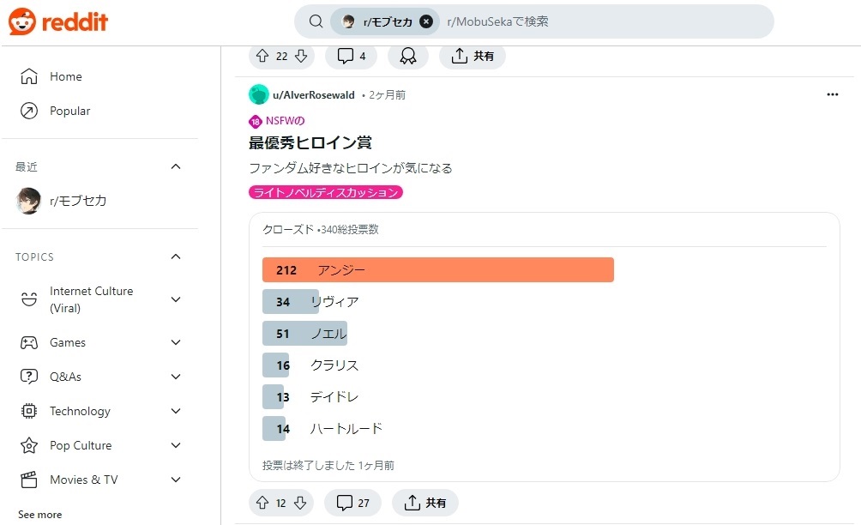The height and width of the screenshot is (525, 861).
Task: Focus the r/MobuSeka search field
Action: [600, 21]
